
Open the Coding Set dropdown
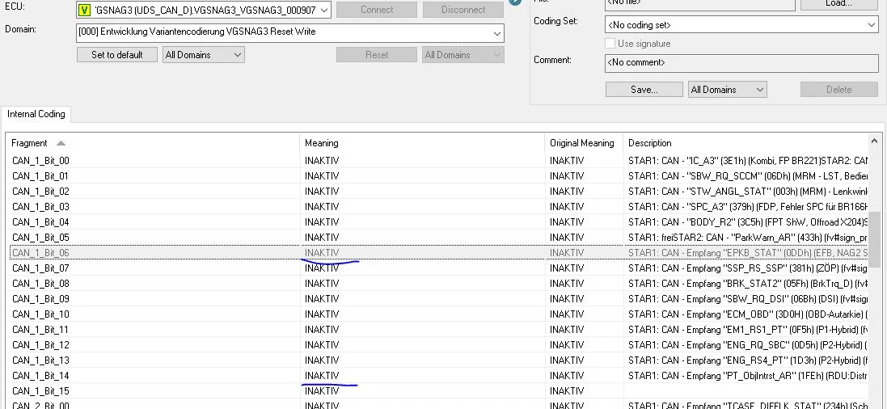pos(871,25)
